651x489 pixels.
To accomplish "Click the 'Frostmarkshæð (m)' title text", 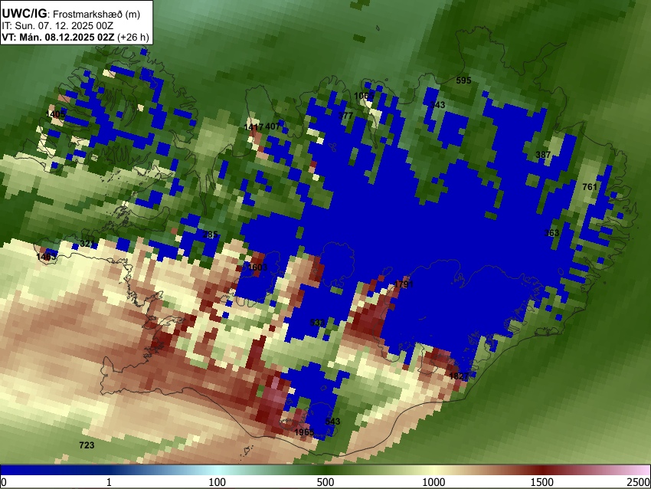I will click(x=97, y=14).
